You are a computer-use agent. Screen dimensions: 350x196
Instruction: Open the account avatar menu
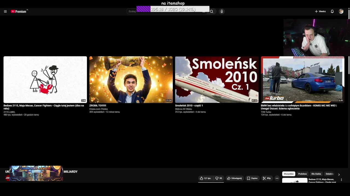click(x=341, y=11)
